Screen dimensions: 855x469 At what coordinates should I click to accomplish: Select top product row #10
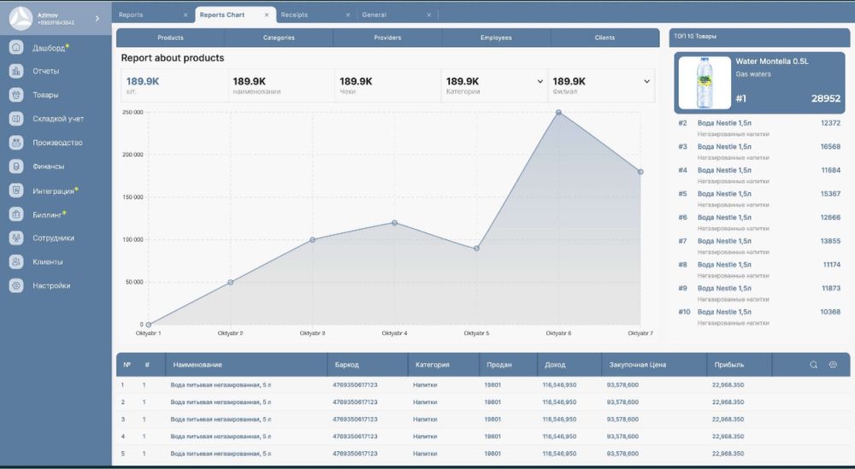[x=759, y=317]
